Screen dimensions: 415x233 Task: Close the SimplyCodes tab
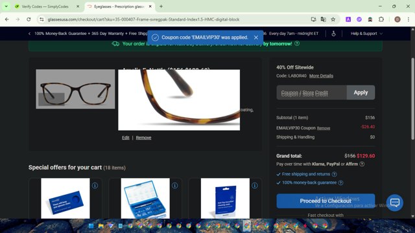click(x=78, y=6)
